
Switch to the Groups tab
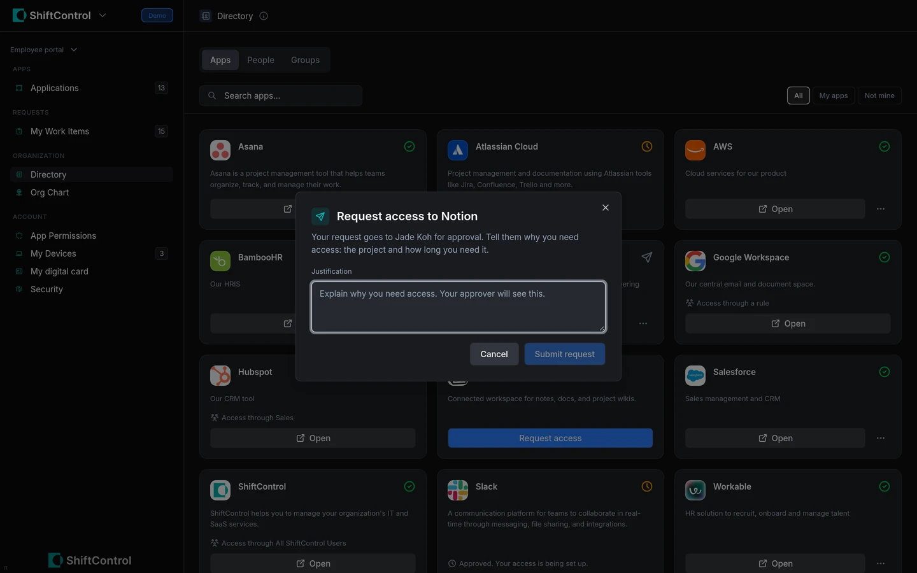point(305,60)
